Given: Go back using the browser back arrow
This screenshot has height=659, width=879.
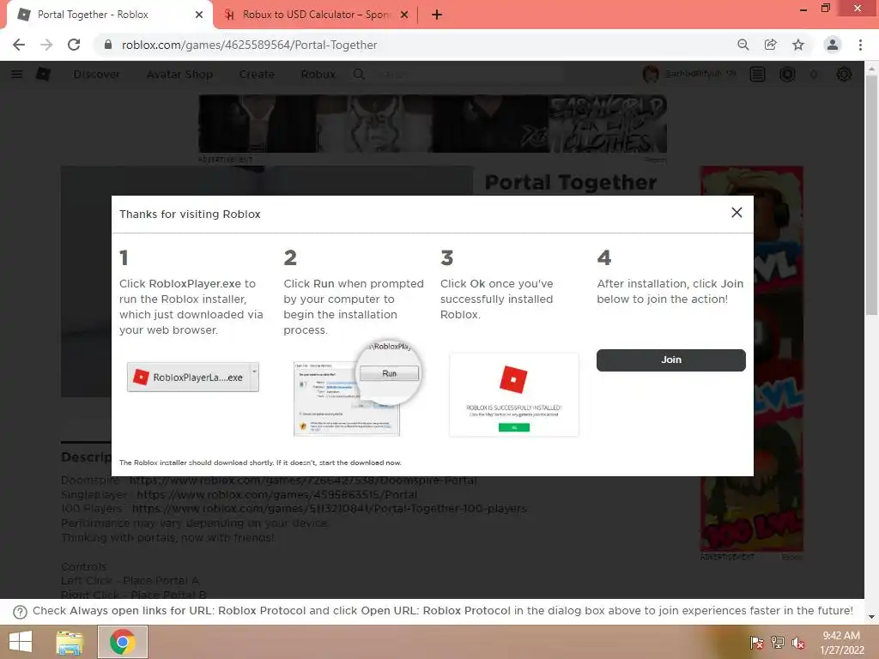Looking at the screenshot, I should [x=19, y=45].
